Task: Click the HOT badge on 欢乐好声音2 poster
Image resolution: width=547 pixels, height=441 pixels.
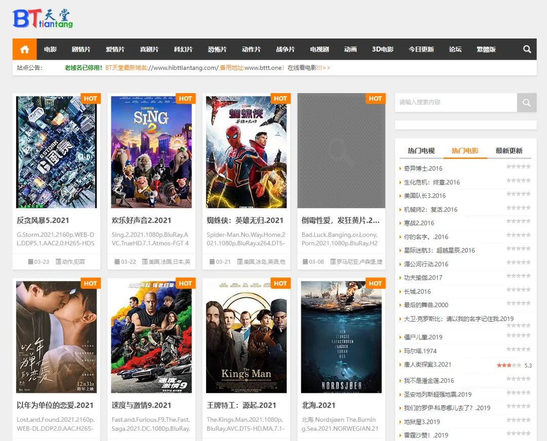Action: point(185,99)
